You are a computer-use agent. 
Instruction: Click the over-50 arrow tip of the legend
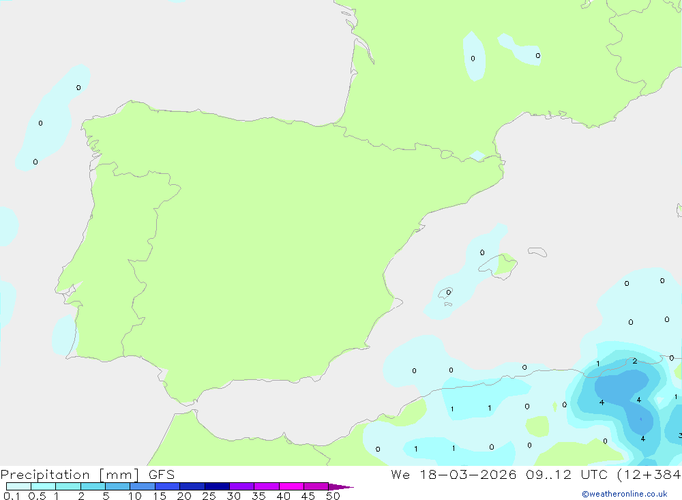(x=341, y=486)
